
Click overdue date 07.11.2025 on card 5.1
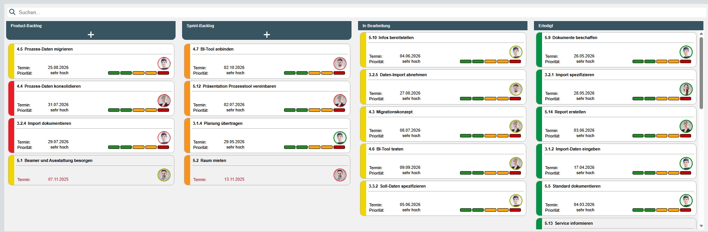[58, 179]
